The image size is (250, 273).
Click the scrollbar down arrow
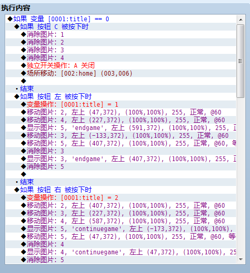pos(241,260)
